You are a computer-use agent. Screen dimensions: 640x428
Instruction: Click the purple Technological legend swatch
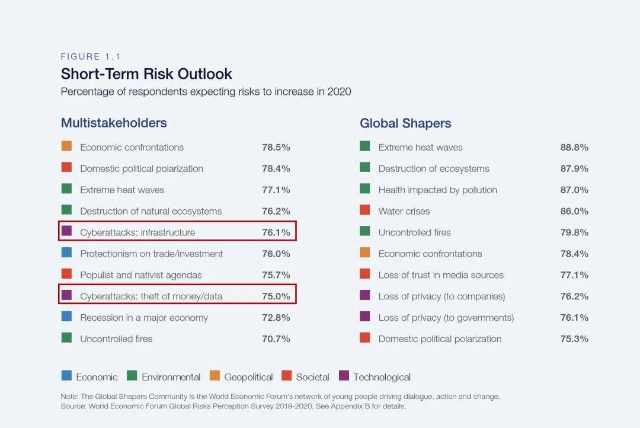[x=344, y=376]
